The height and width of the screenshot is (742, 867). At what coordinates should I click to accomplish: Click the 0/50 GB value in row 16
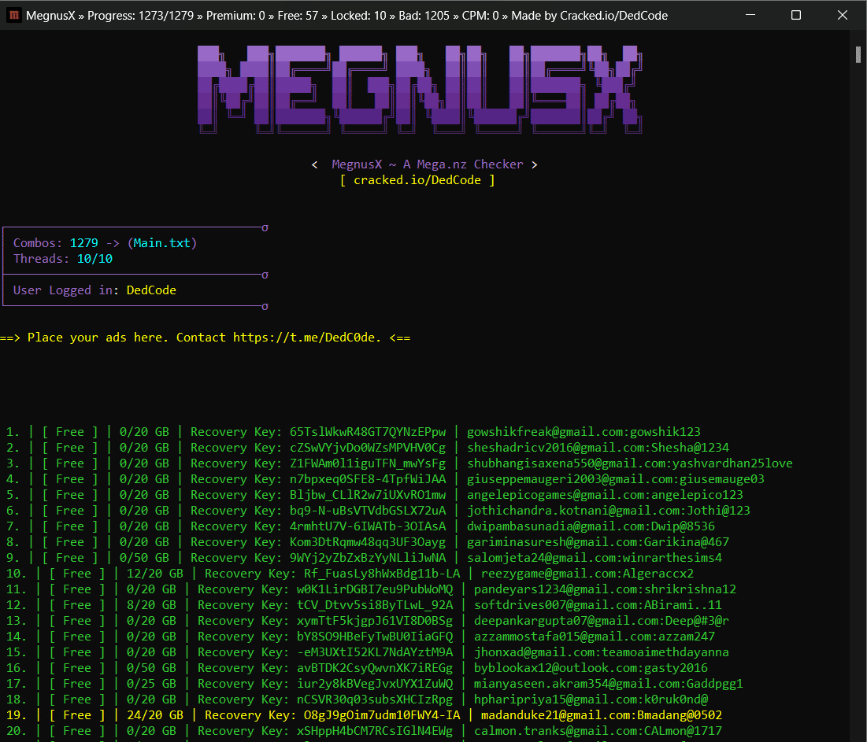pyautogui.click(x=151, y=668)
